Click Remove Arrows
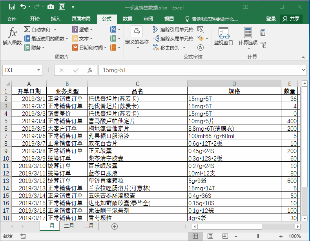The height and width of the screenshot is (241, 310). pyautogui.click(x=166, y=47)
